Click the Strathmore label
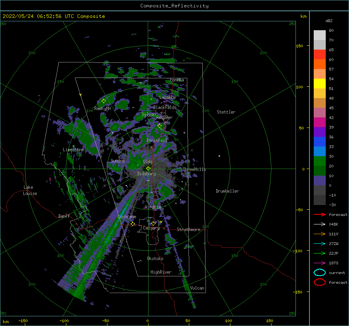The height and width of the screenshot is (326, 349). 188,229
